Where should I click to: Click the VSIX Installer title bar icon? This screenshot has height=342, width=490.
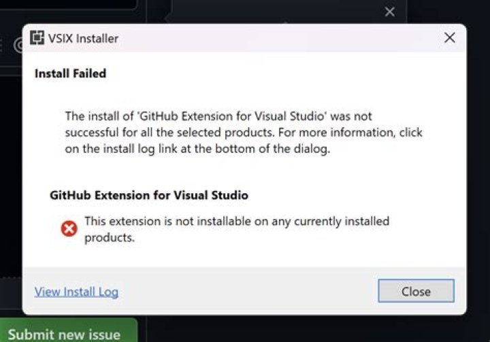37,38
